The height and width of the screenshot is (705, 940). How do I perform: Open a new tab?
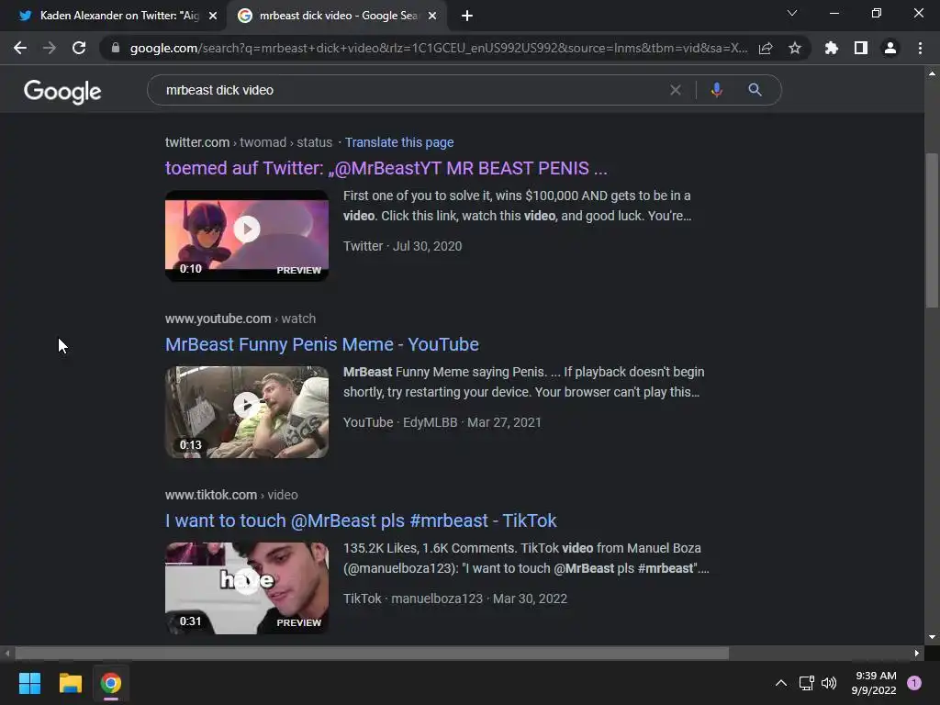[x=467, y=16]
